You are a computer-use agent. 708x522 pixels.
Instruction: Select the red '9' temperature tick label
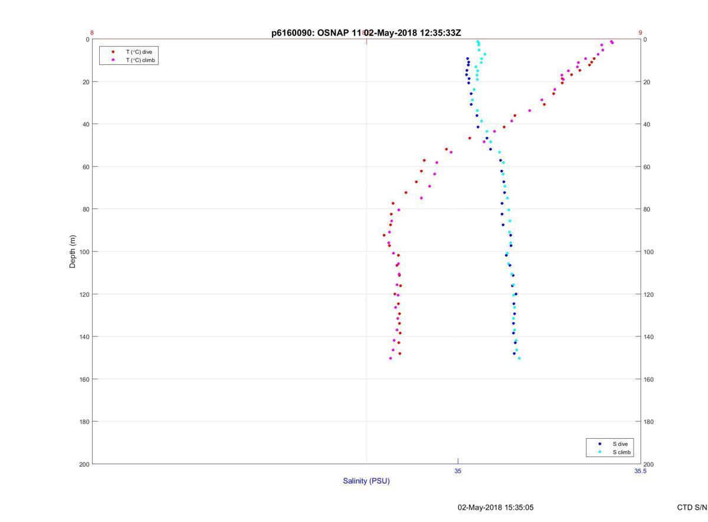click(x=640, y=33)
